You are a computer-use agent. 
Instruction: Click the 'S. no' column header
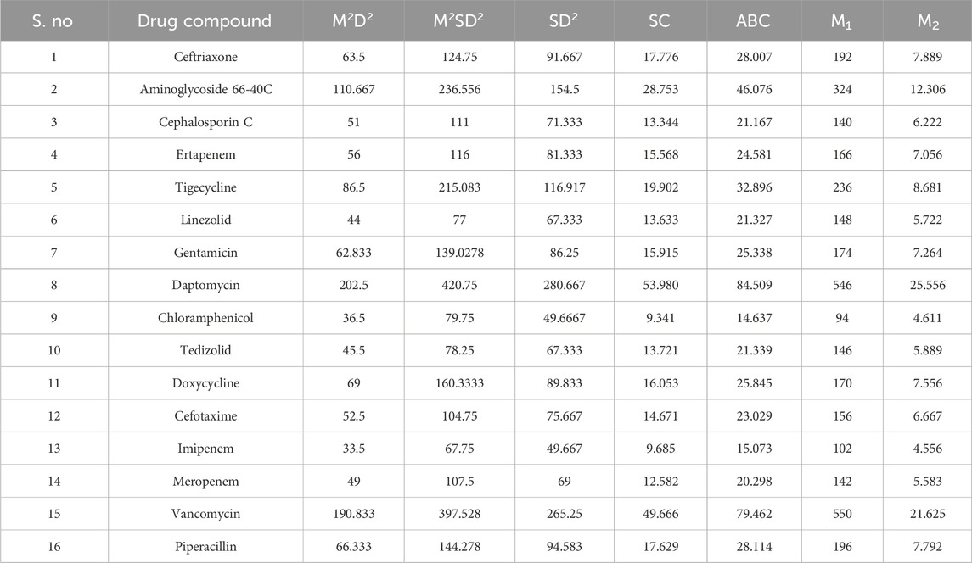53,21
